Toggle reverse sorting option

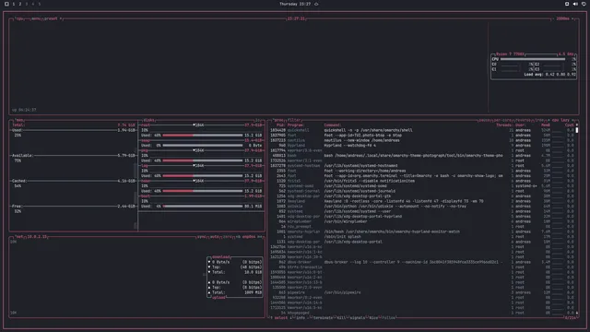tap(523, 120)
